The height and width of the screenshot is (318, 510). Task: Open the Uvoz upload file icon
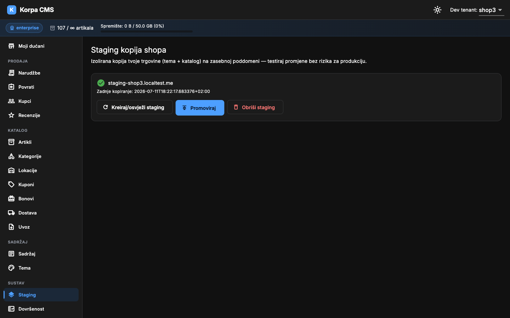11,227
